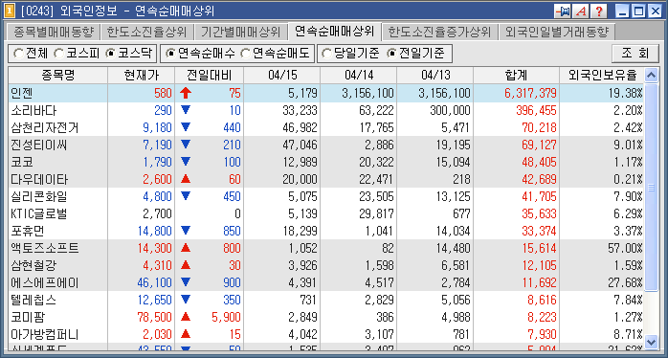Viewport: 668px width, 358px height.
Task: Select the 에스에프에이 stock name
Action: click(45, 283)
